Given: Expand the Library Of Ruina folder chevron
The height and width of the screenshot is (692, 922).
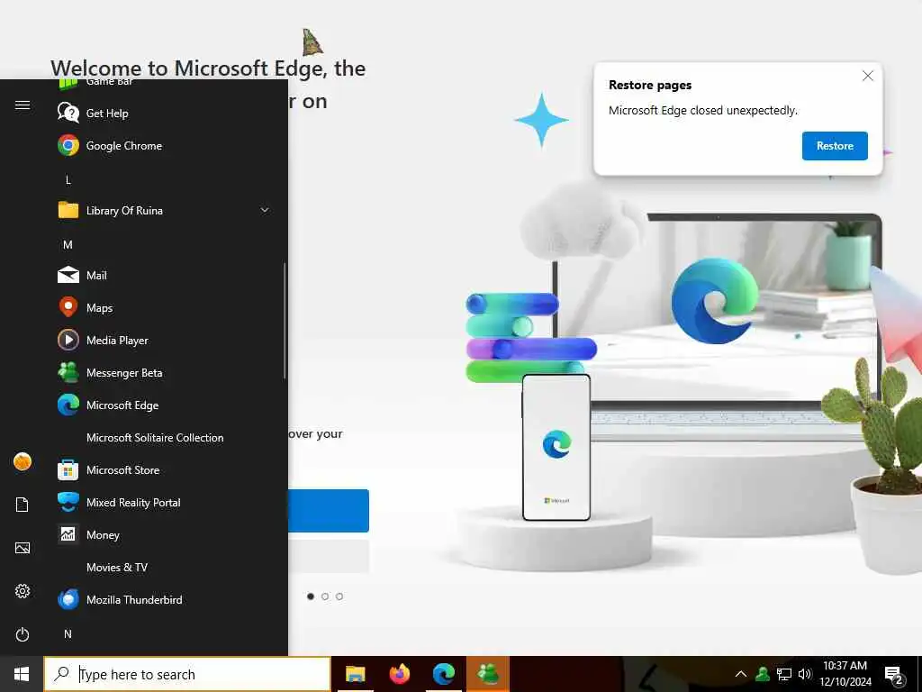Looking at the screenshot, I should click(265, 210).
